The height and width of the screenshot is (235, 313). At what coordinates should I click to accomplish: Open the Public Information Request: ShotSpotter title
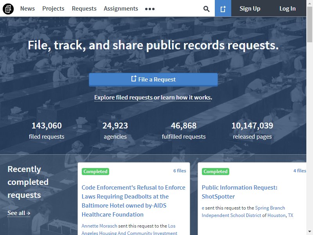(x=239, y=192)
